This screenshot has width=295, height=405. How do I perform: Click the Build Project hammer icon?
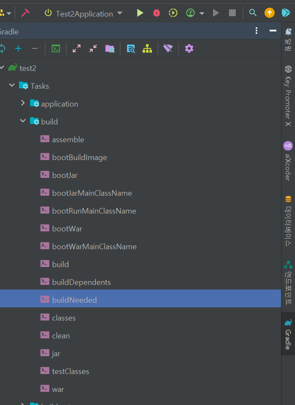[25, 13]
